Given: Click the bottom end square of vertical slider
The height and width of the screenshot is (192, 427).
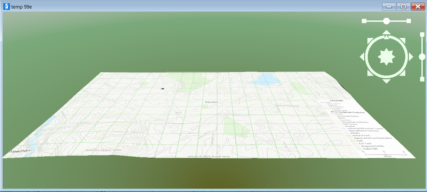Looking at the screenshot, I should (x=422, y=79).
